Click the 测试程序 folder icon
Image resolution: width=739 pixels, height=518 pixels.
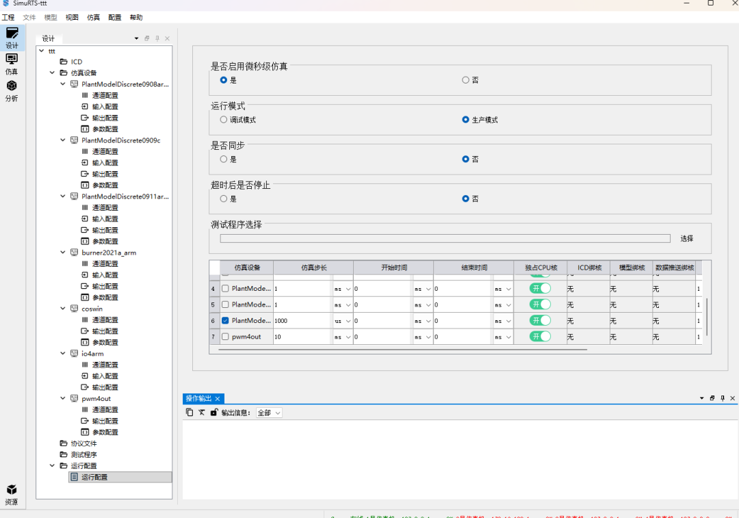click(x=64, y=455)
